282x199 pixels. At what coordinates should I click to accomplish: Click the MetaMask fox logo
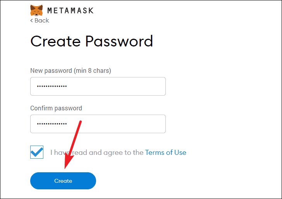[36, 10]
